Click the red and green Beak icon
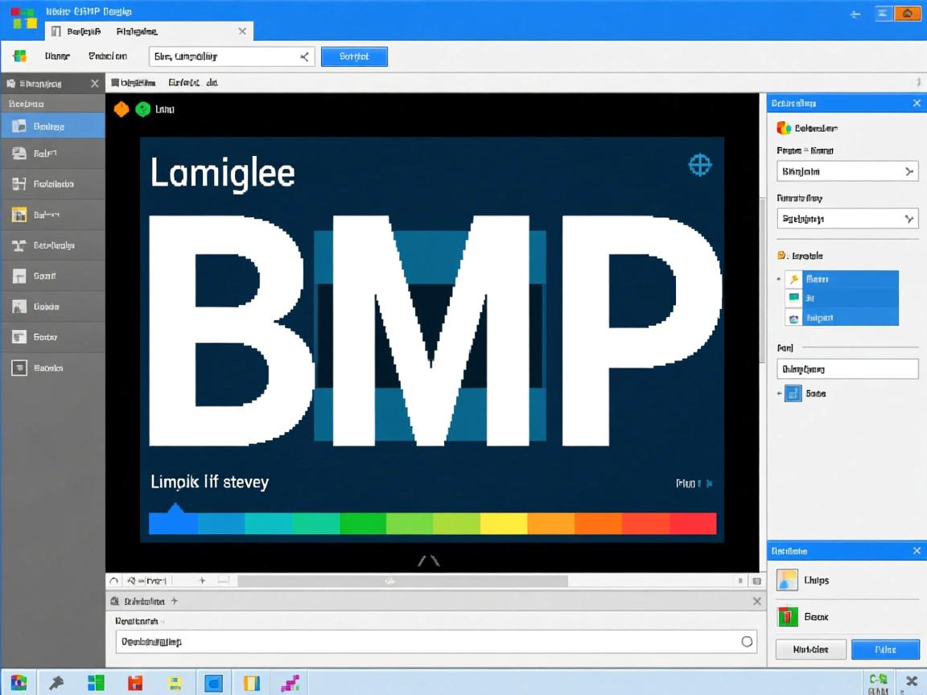927x695 pixels. pos(787,617)
